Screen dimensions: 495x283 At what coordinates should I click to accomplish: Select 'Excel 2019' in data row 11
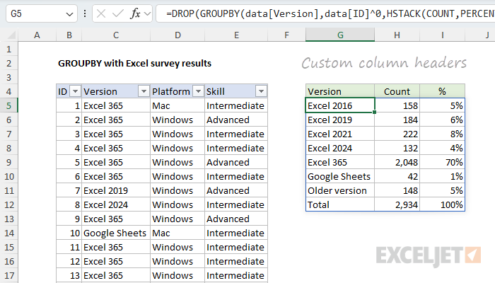click(x=116, y=190)
